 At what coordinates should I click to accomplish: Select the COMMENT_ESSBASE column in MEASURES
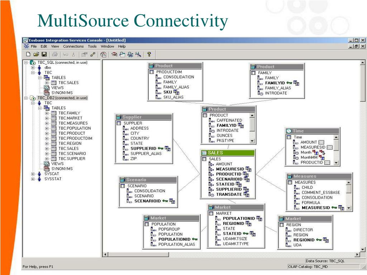[321, 192]
